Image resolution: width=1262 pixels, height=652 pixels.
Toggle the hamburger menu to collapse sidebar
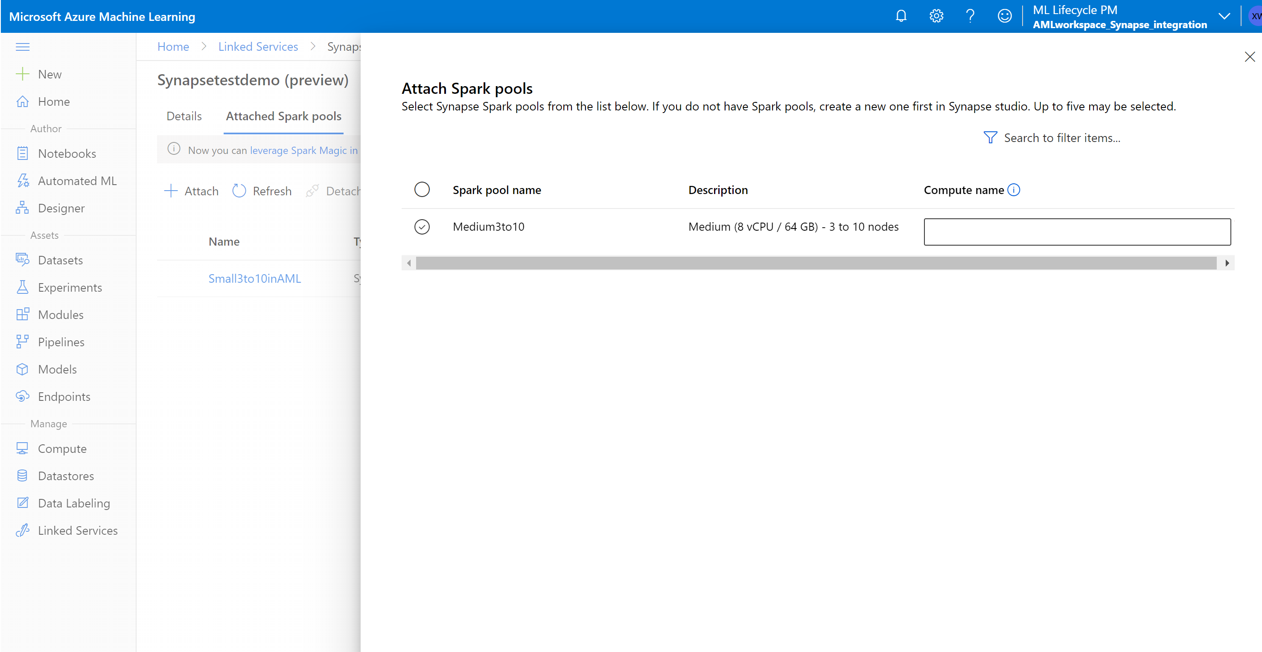click(x=23, y=46)
